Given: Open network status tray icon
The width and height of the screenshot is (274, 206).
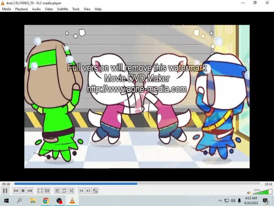Looking at the screenshot, I should pyautogui.click(x=227, y=201).
